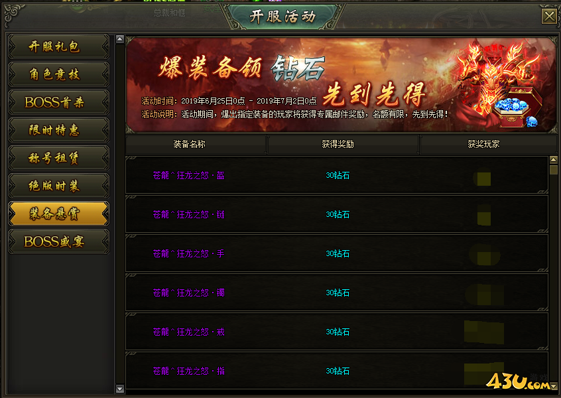Click the sidebar scroll up arrow

pos(120,39)
